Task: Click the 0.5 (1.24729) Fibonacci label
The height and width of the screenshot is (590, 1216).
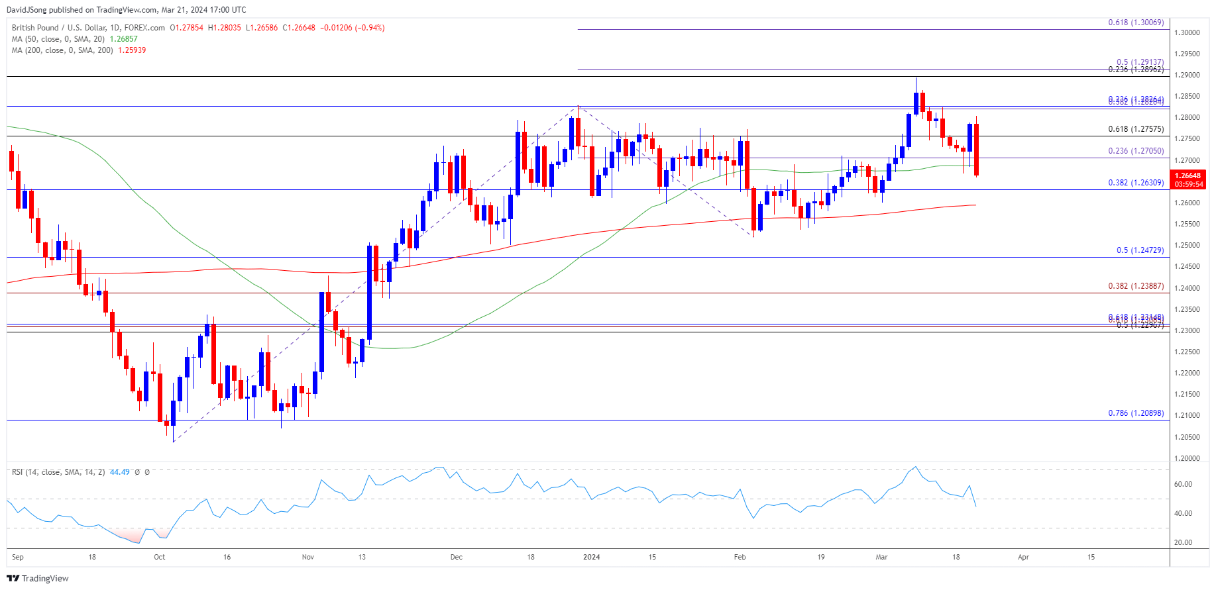Action: [1140, 250]
